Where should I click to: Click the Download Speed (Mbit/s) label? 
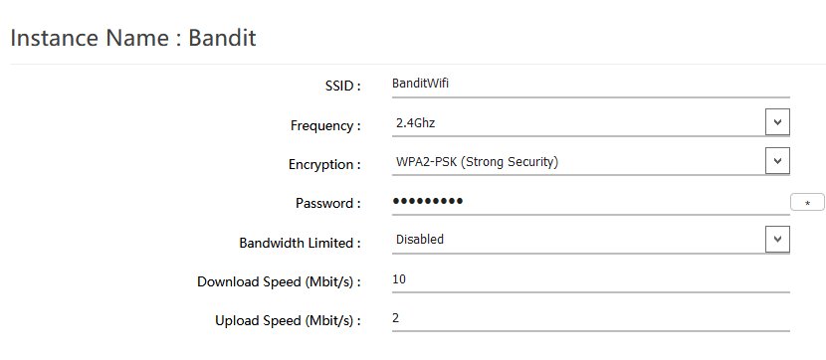click(280, 282)
